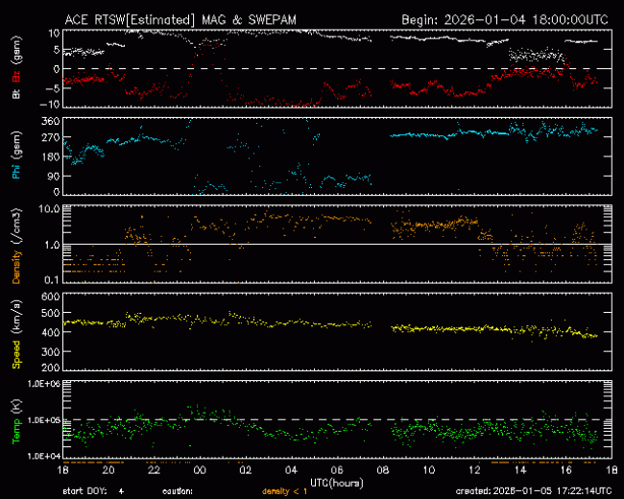Click the '10.0' tick on Density axis
This screenshot has width=624, height=499.
pyautogui.click(x=49, y=209)
